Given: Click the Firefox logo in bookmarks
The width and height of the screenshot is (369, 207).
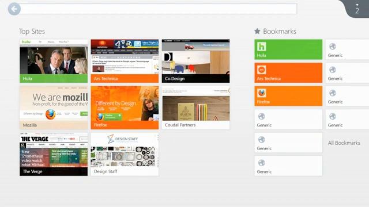Looking at the screenshot, I should click(x=261, y=93).
